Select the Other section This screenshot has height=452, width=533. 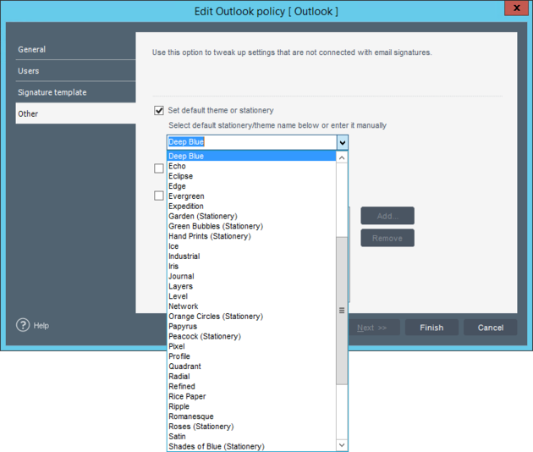click(x=75, y=113)
